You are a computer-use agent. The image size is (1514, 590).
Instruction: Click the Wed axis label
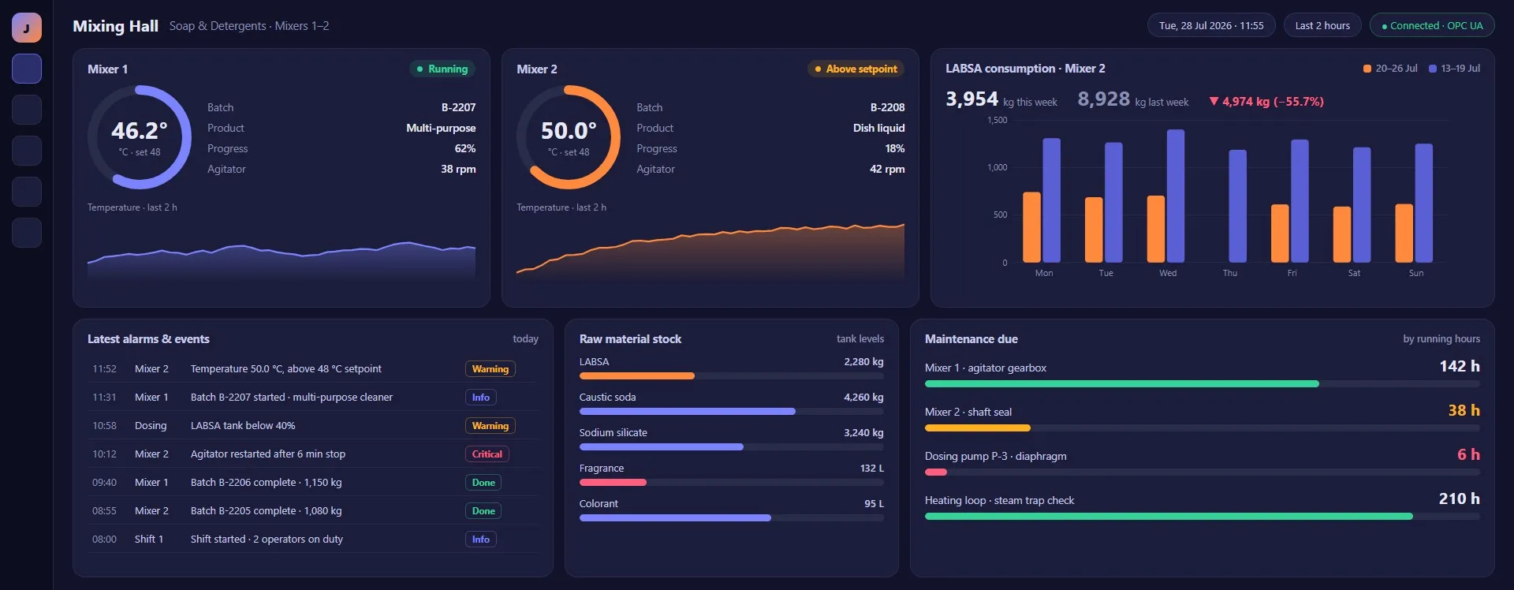click(x=1168, y=273)
